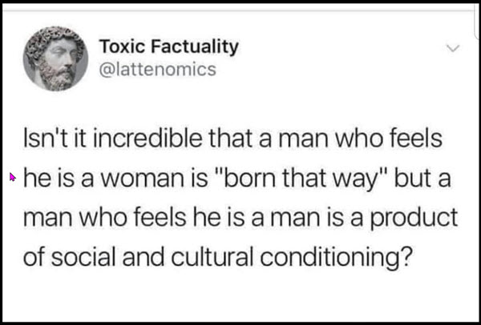Click the word "Isn't" in tweet

point(45,139)
